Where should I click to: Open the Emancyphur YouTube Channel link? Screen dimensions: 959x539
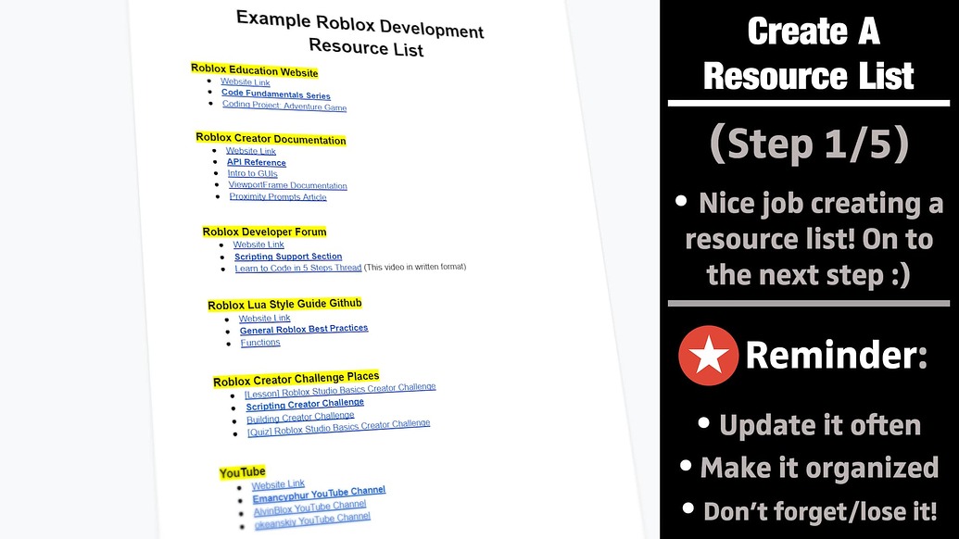pos(319,495)
